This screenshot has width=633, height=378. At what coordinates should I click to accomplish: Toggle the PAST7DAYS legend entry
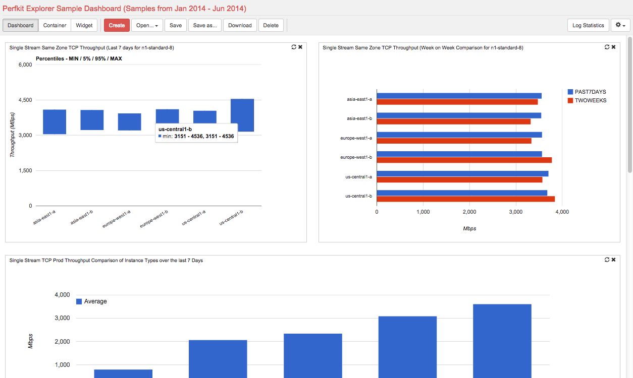pos(587,92)
